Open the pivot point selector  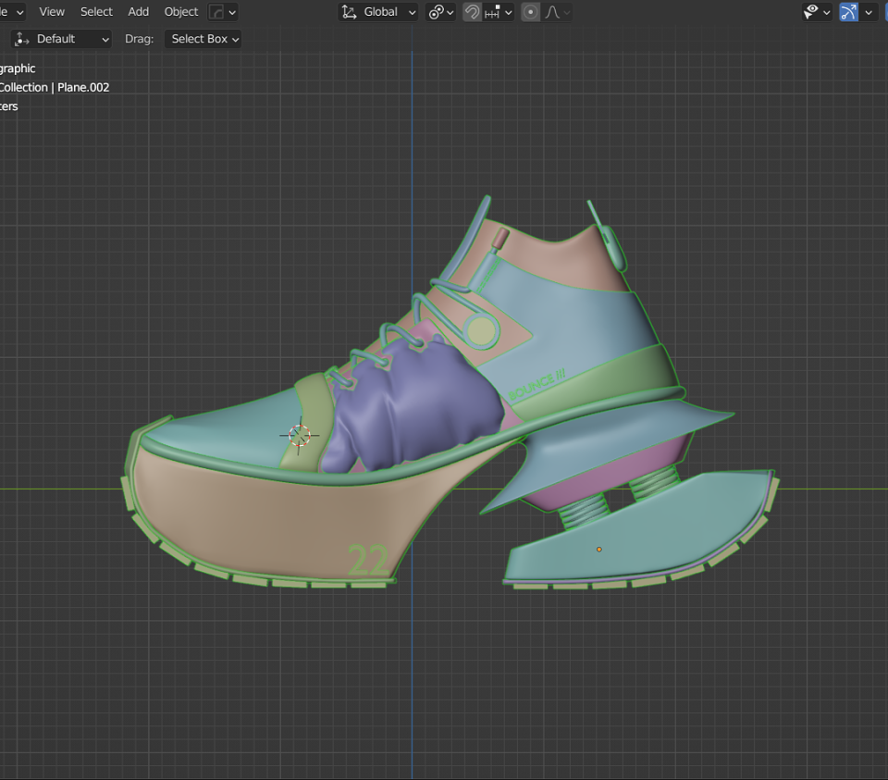click(440, 12)
